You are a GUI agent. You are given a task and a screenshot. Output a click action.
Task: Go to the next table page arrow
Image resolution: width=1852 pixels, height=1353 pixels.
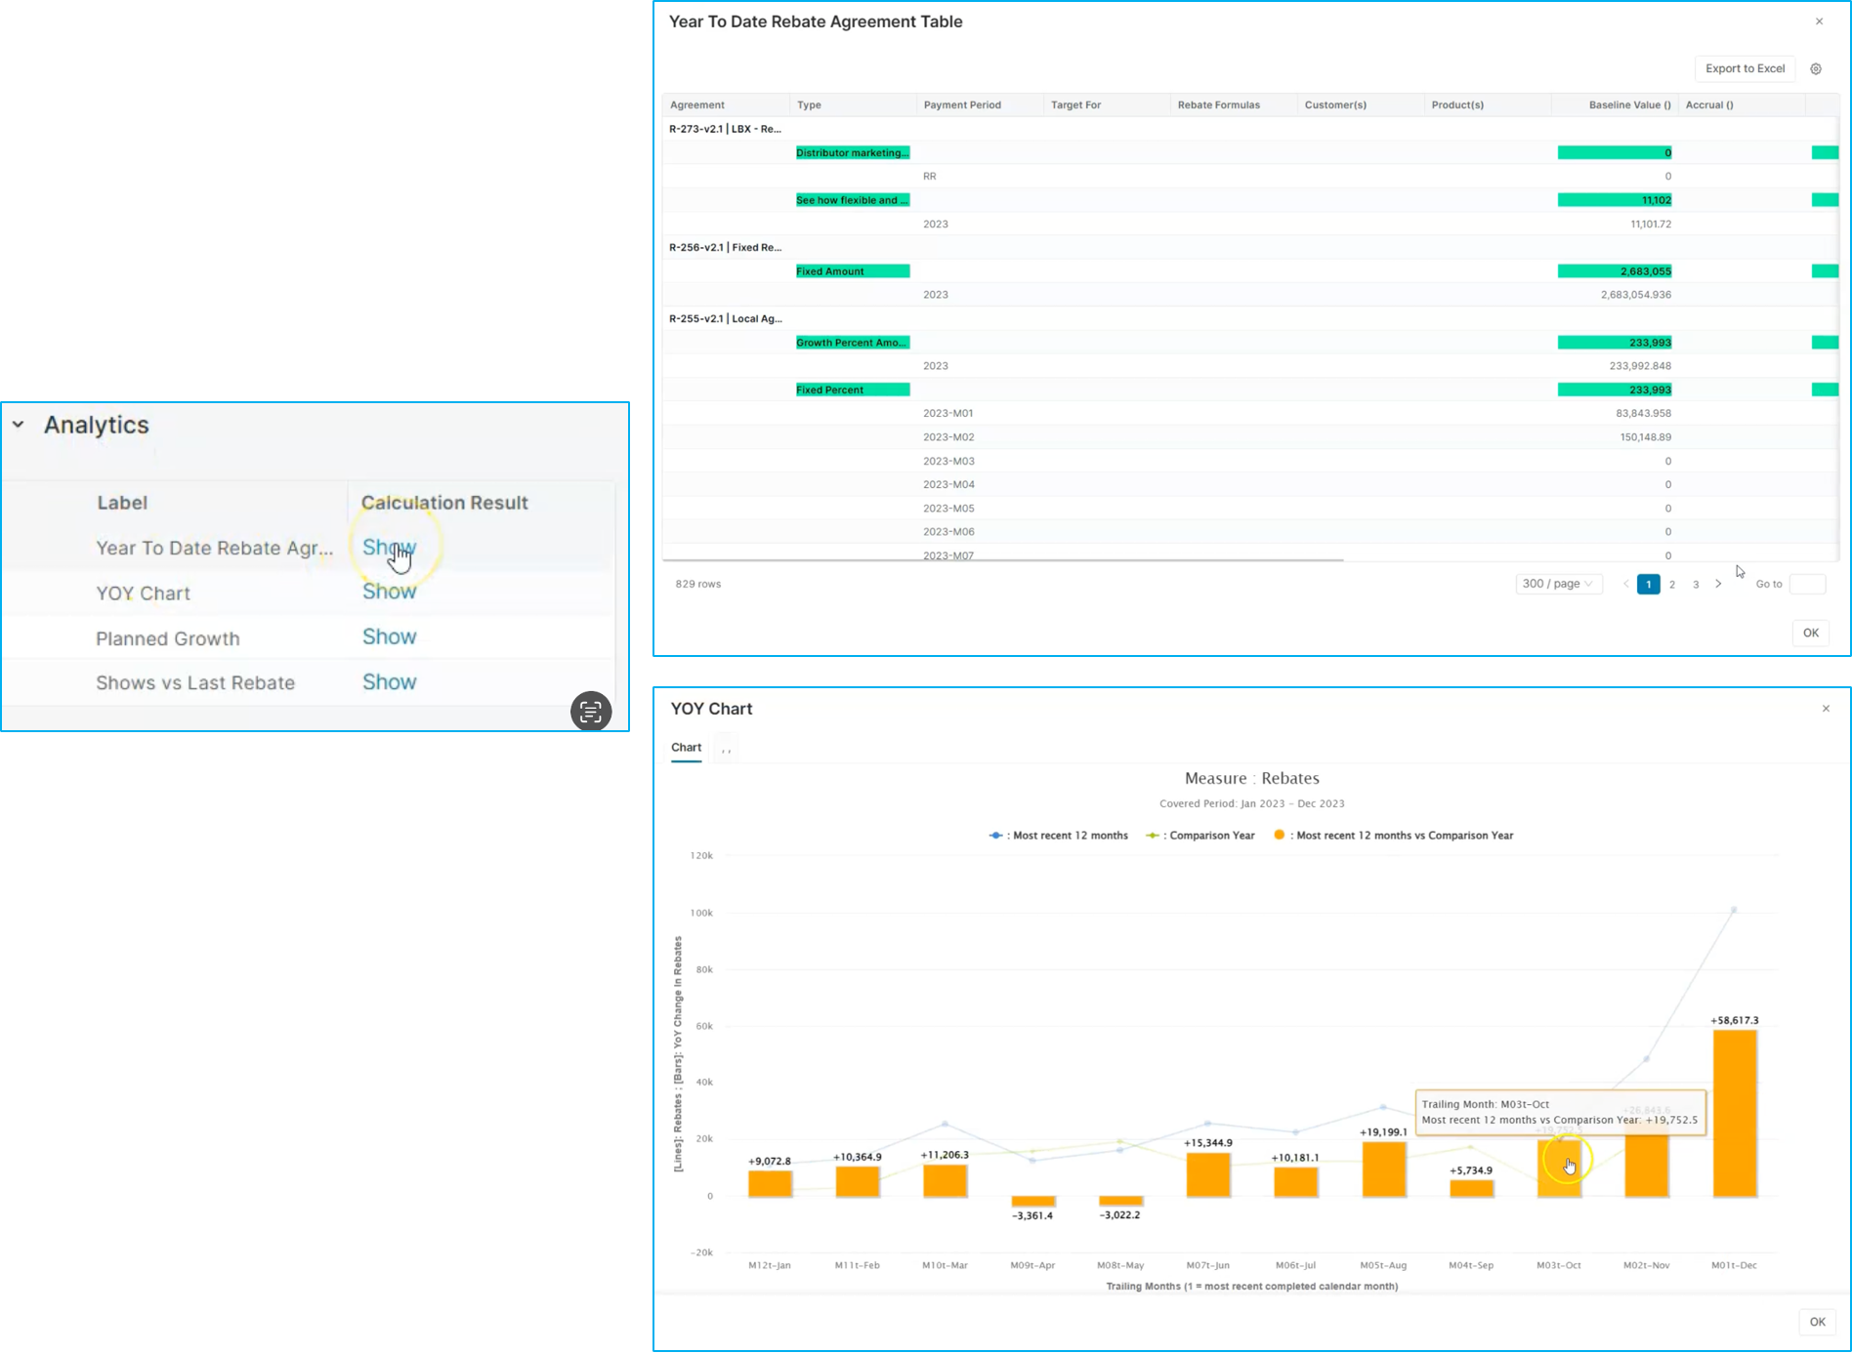coord(1718,584)
